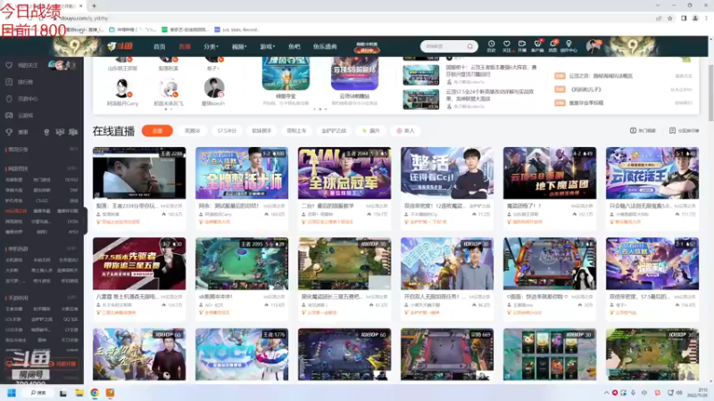The height and width of the screenshot is (401, 714).
Task: Open the 全球总冠军 stream thumbnail
Action: pos(345,173)
